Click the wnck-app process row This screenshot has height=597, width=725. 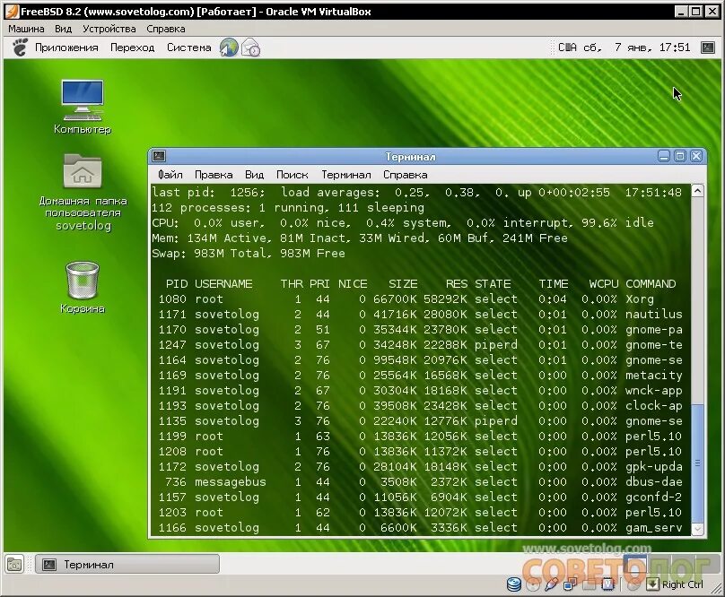click(x=420, y=391)
